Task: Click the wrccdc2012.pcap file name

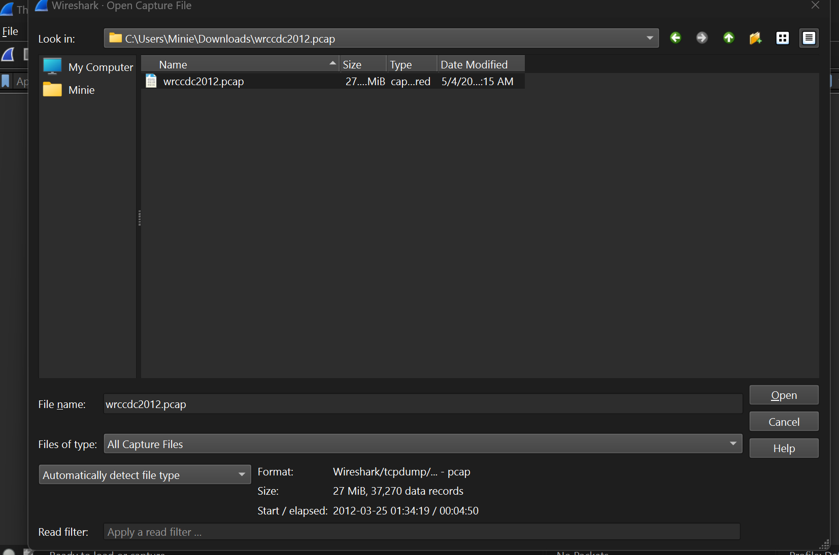Action: (x=204, y=82)
